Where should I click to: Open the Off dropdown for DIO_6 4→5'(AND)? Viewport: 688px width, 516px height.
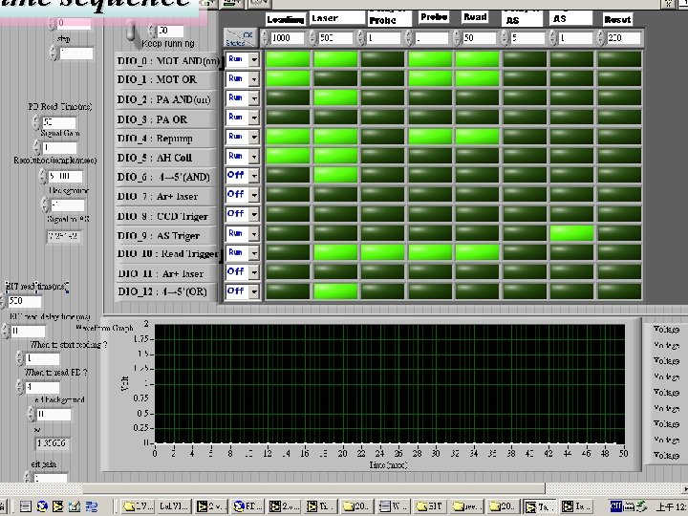click(242, 175)
